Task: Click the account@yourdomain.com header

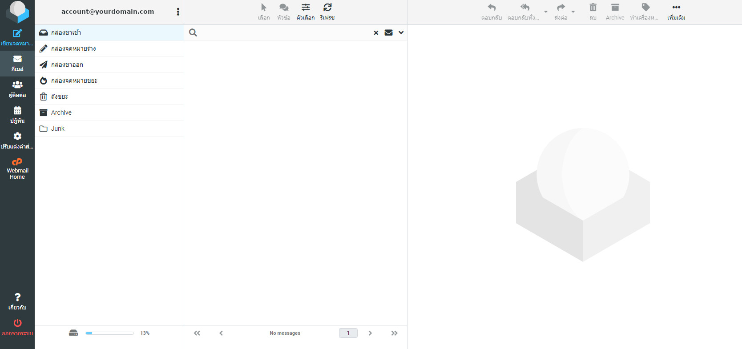Action: [108, 12]
